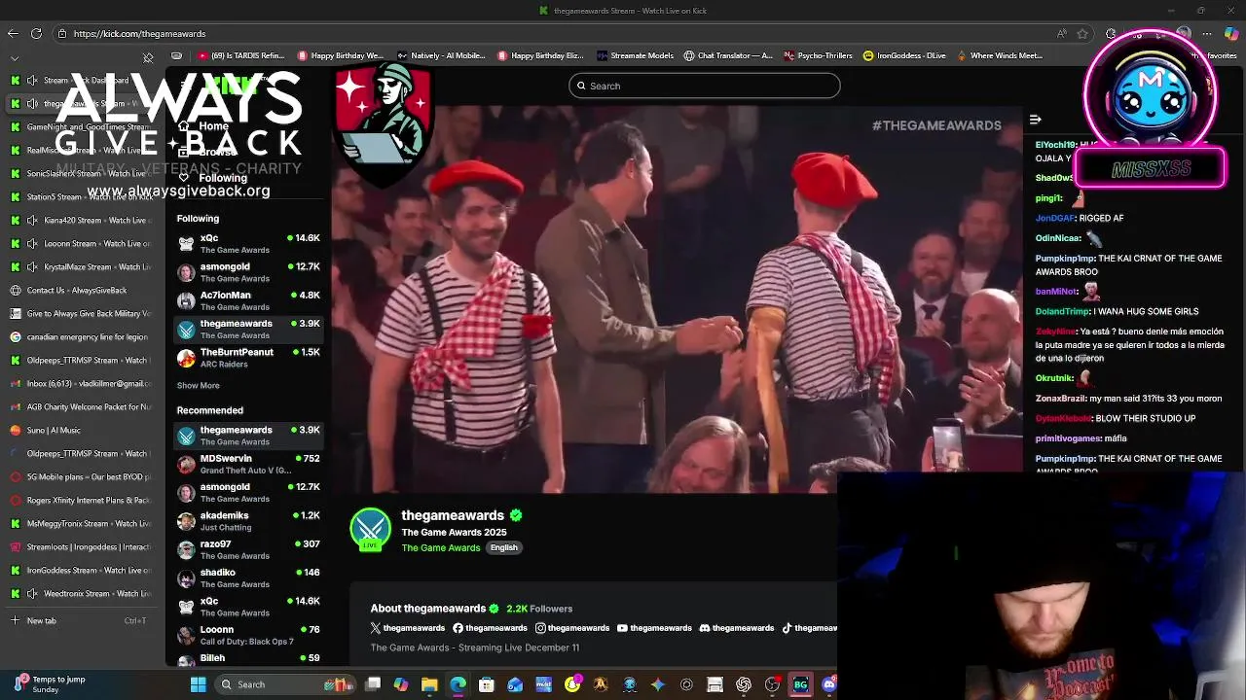Switch to Suno | AI Music tab
The width and height of the screenshot is (1246, 700).
click(x=80, y=431)
